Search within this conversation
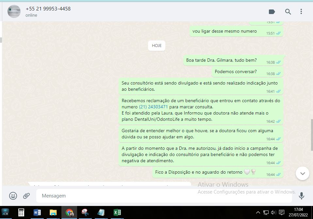 [x=288, y=12]
